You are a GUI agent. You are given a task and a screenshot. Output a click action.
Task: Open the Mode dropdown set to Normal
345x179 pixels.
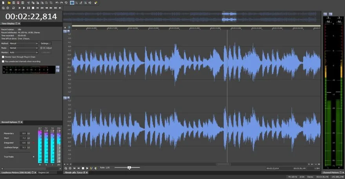coord(24,48)
